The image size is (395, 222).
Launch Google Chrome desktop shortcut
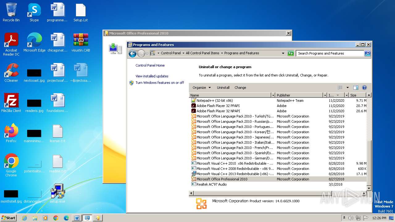11,165
